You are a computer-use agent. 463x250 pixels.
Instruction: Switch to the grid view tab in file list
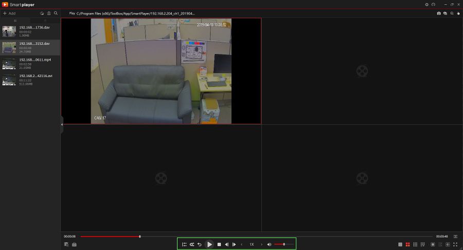(15, 21)
